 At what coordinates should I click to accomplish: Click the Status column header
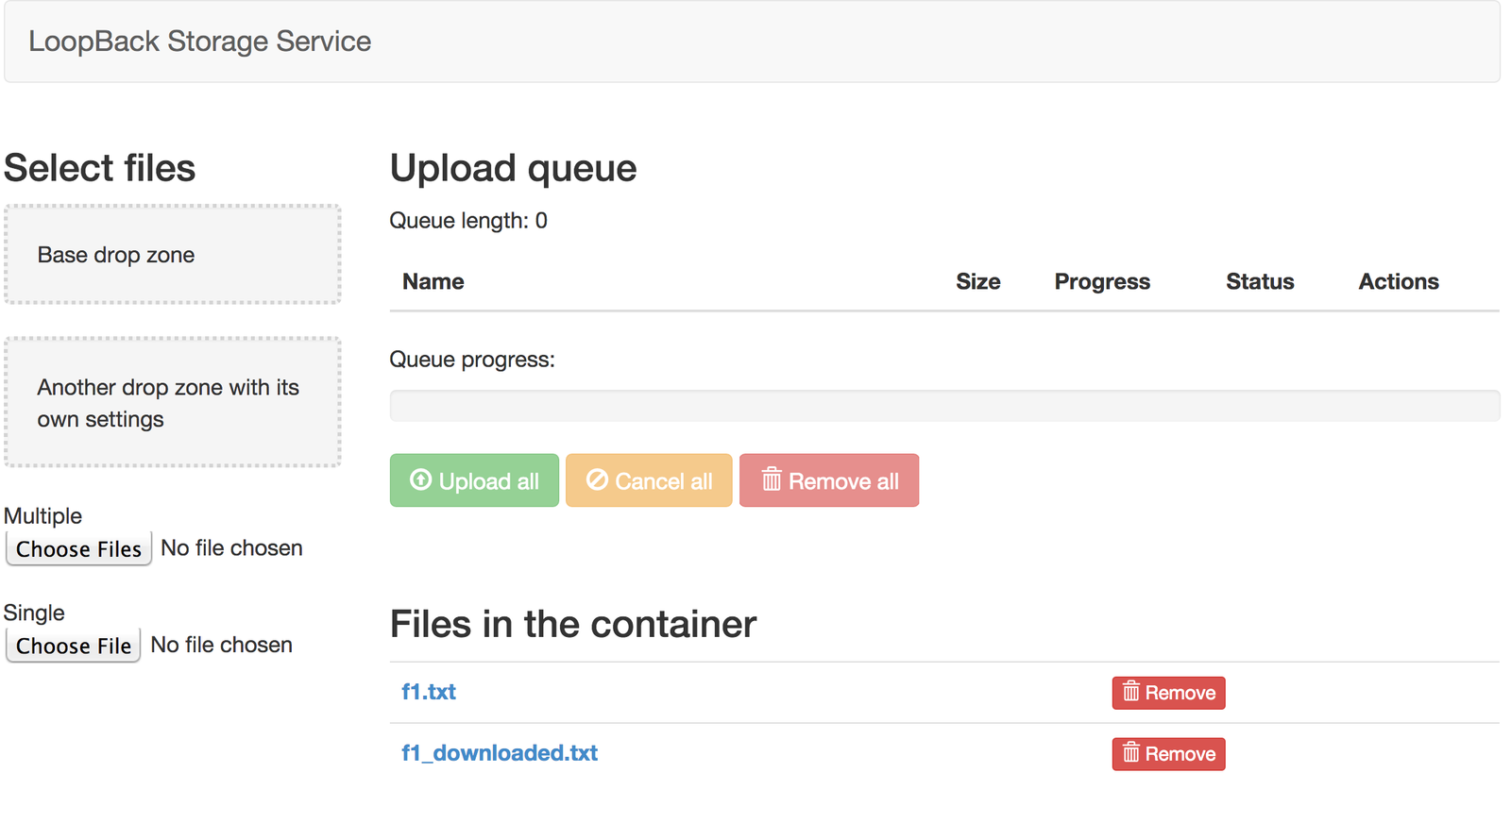(1260, 281)
